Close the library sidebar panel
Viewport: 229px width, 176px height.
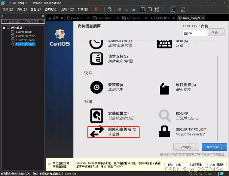43,16
